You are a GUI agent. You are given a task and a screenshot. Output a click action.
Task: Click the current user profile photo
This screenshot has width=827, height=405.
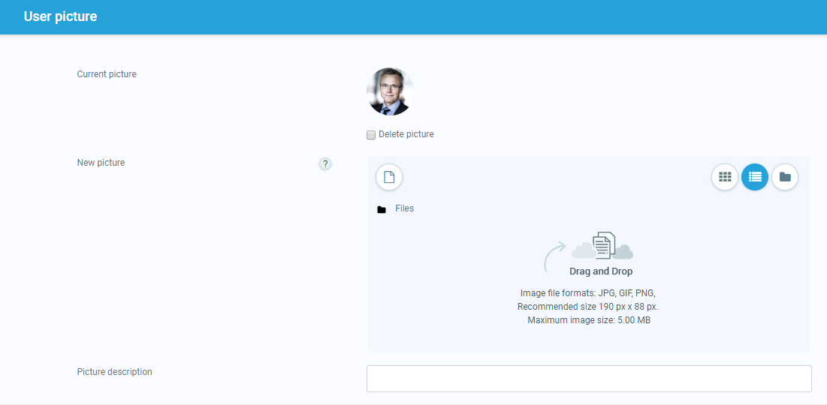click(x=390, y=91)
